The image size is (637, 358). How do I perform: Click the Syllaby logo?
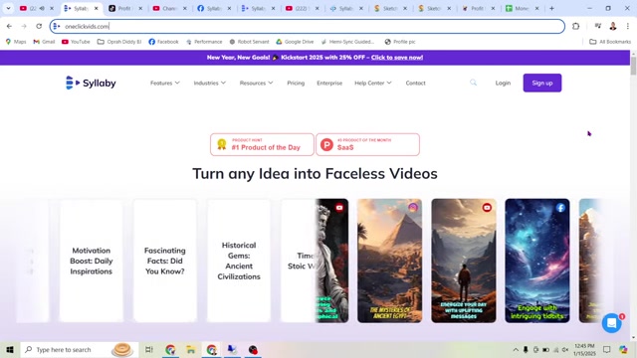(x=91, y=83)
